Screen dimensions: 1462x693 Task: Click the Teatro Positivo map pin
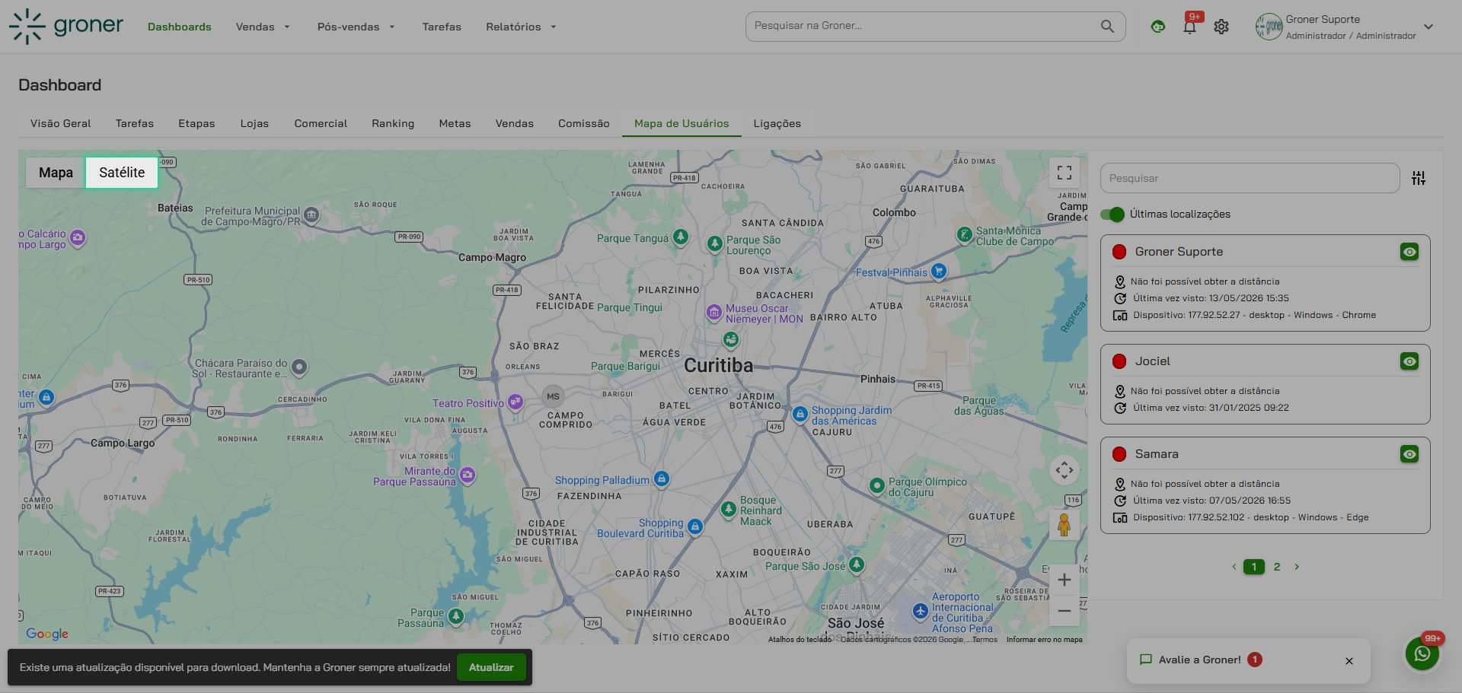coord(516,402)
